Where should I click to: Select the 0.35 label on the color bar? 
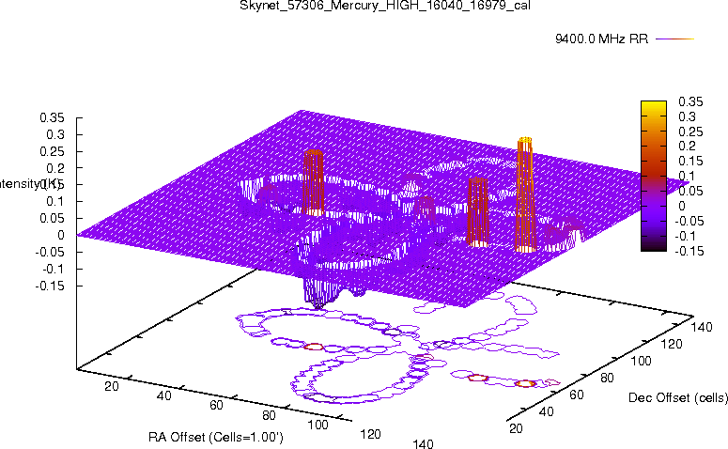pyautogui.click(x=690, y=101)
